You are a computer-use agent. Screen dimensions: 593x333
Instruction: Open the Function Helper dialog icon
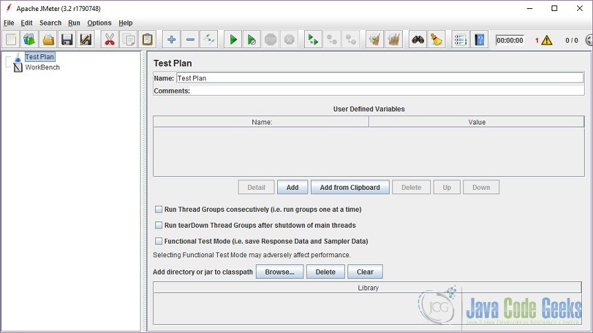coord(461,39)
